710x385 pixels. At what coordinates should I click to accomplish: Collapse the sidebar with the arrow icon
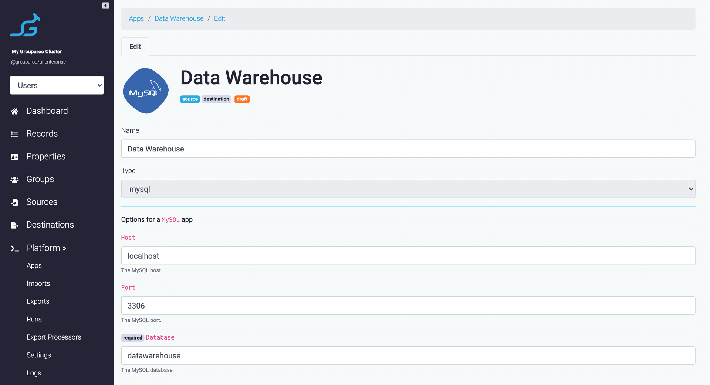(x=105, y=6)
